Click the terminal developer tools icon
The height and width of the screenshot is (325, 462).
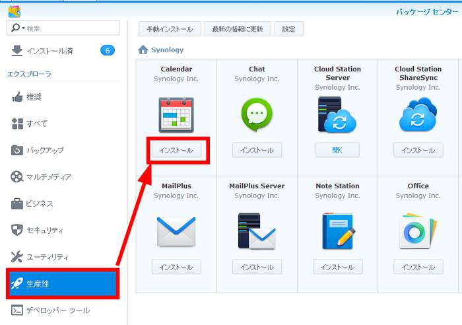click(16, 310)
